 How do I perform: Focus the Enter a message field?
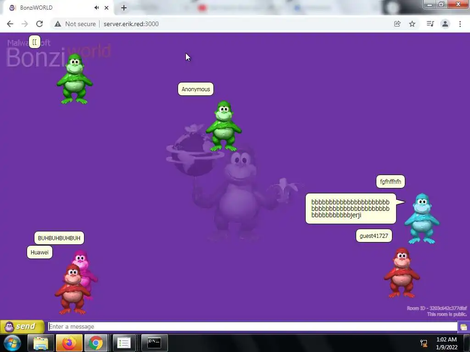pos(252,326)
